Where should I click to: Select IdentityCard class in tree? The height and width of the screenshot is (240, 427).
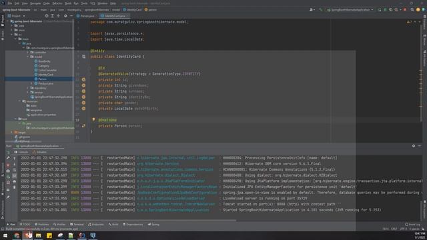(x=44, y=75)
